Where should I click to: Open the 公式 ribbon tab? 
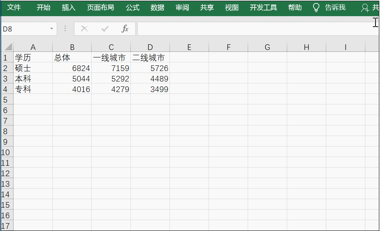(x=132, y=8)
